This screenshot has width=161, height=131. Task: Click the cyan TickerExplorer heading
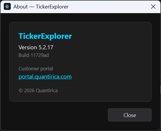[45, 36]
